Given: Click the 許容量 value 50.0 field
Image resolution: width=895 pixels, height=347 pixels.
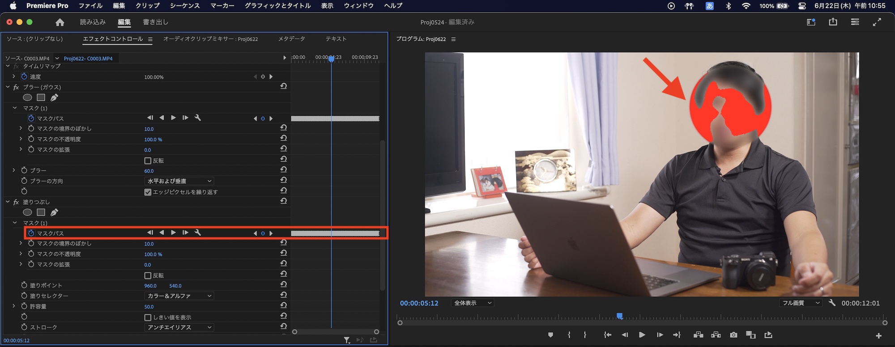Looking at the screenshot, I should 149,307.
